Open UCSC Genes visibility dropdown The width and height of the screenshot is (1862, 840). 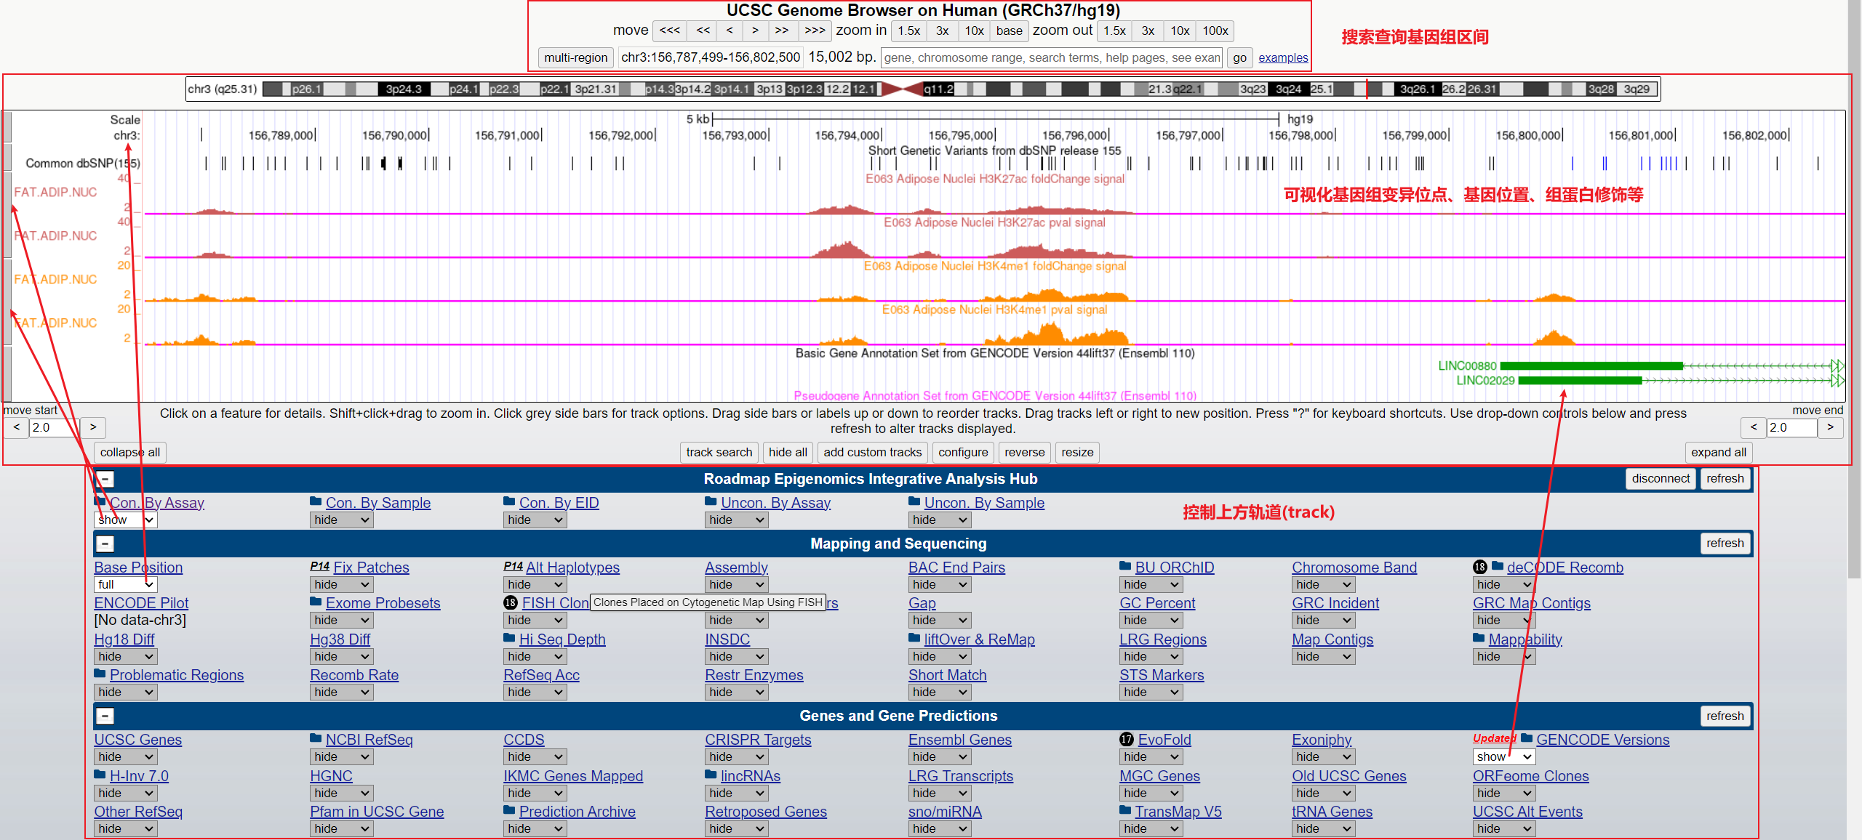coord(126,757)
